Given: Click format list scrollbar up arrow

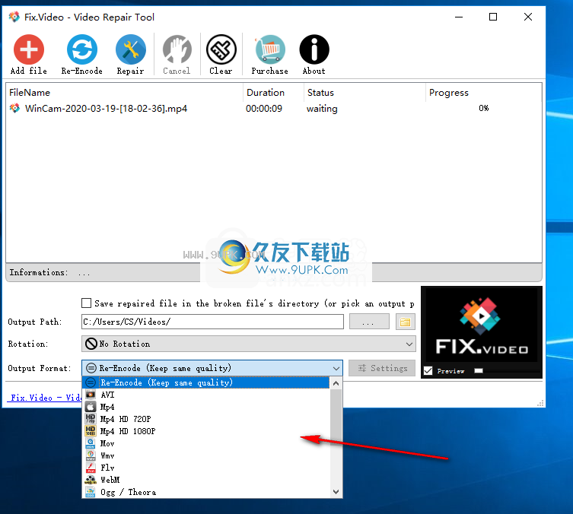Looking at the screenshot, I should [336, 383].
